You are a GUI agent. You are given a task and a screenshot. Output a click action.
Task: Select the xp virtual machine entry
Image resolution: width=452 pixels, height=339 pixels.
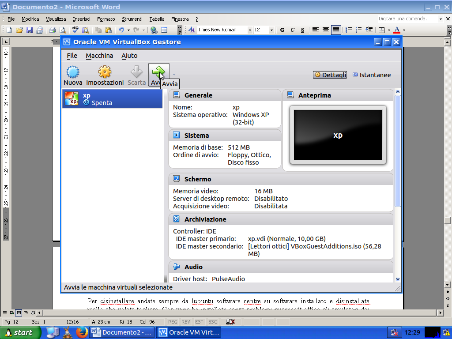point(112,99)
